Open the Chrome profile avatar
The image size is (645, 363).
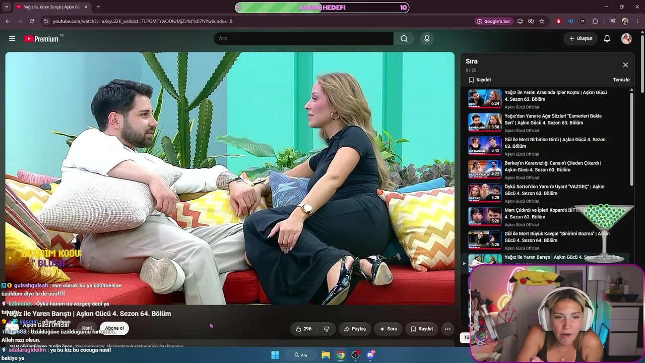pyautogui.click(x=625, y=21)
